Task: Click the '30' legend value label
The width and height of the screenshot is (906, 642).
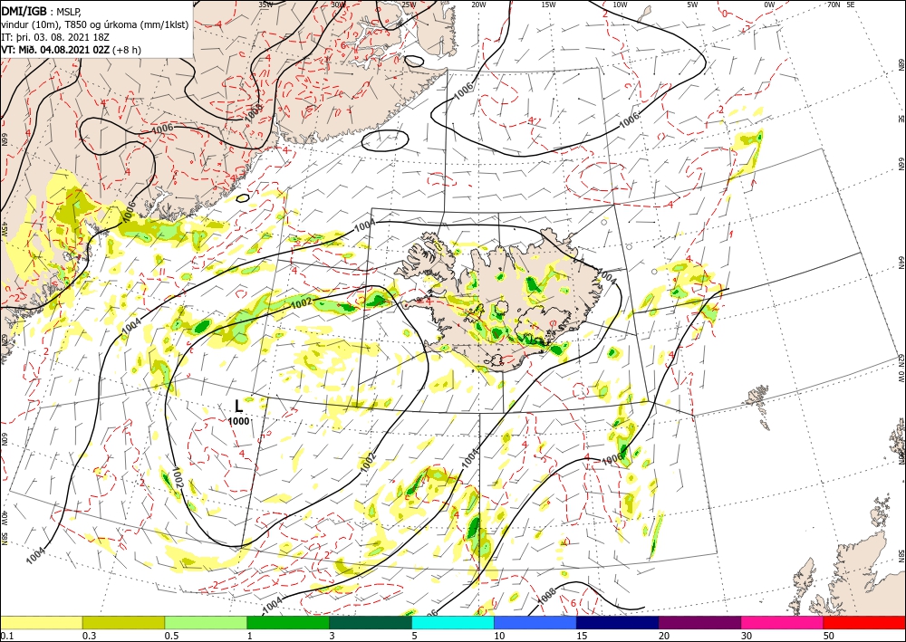Action: [x=747, y=636]
